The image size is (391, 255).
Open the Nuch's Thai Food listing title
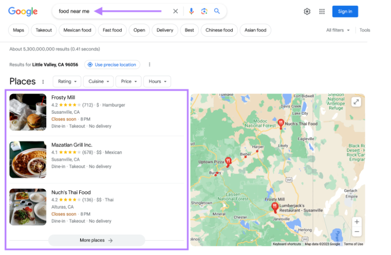(71, 192)
